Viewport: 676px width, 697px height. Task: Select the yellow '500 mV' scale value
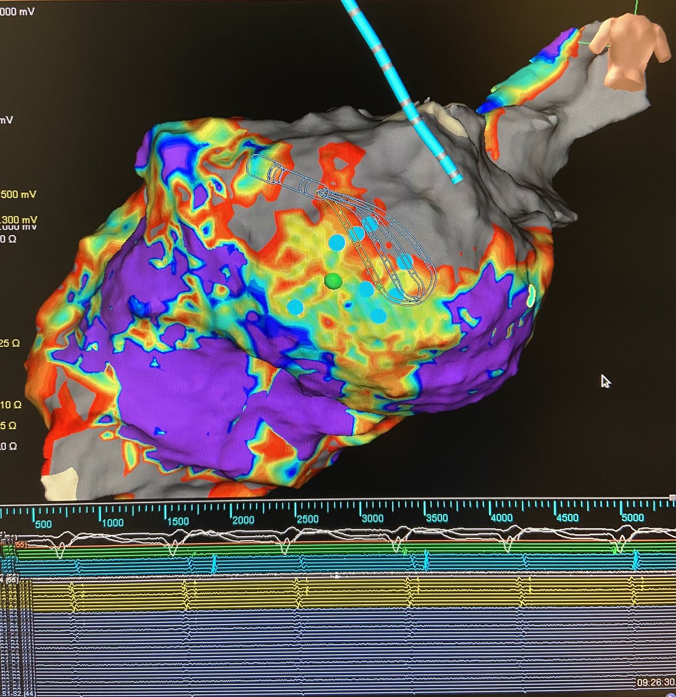click(x=19, y=194)
